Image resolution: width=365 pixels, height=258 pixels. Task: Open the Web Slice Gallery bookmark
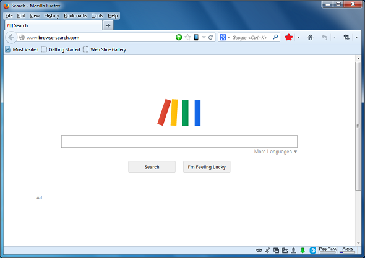(105, 49)
